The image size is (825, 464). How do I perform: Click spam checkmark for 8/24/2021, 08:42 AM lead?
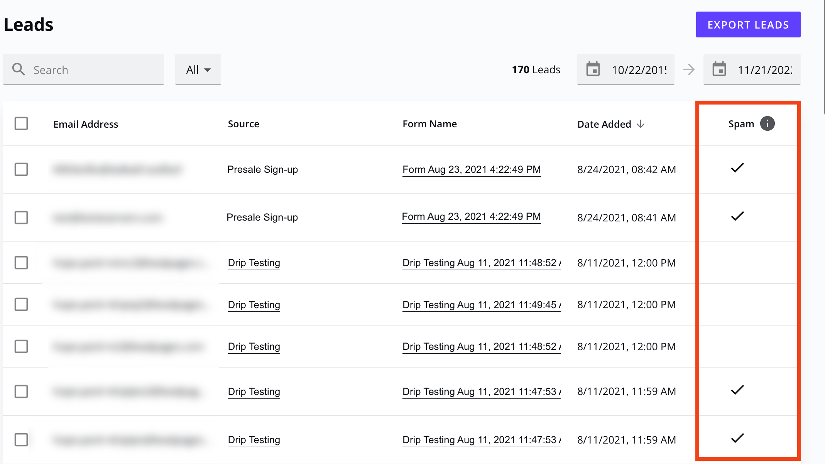coord(737,168)
